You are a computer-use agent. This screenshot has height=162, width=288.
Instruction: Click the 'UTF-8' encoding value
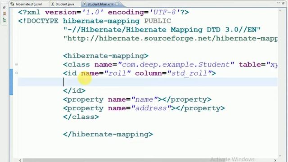point(165,12)
